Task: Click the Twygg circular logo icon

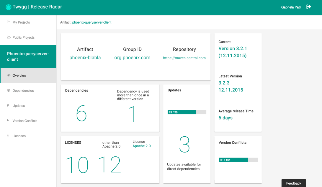Action: point(8,7)
